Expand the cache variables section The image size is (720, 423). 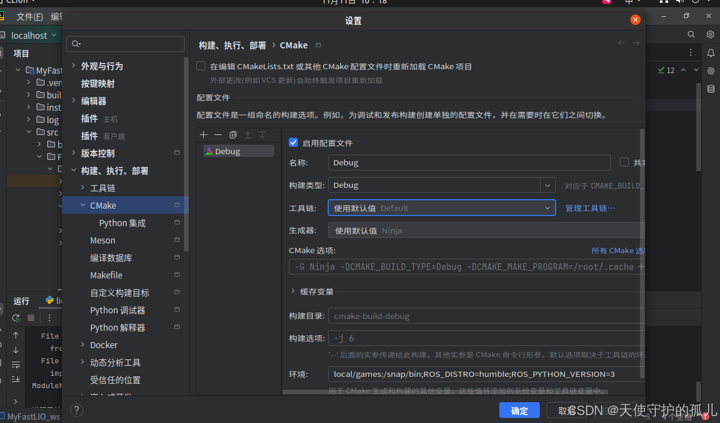pos(293,291)
